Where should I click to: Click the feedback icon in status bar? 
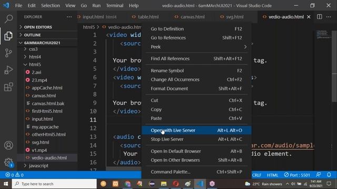tap(318, 175)
